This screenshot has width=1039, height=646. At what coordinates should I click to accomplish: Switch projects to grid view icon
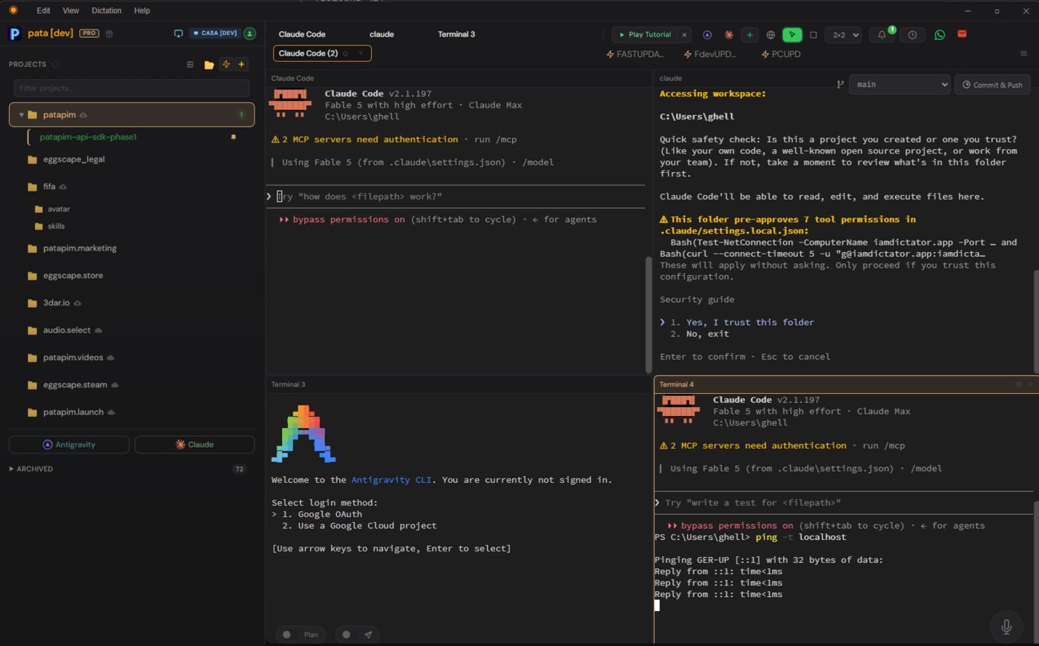(190, 65)
